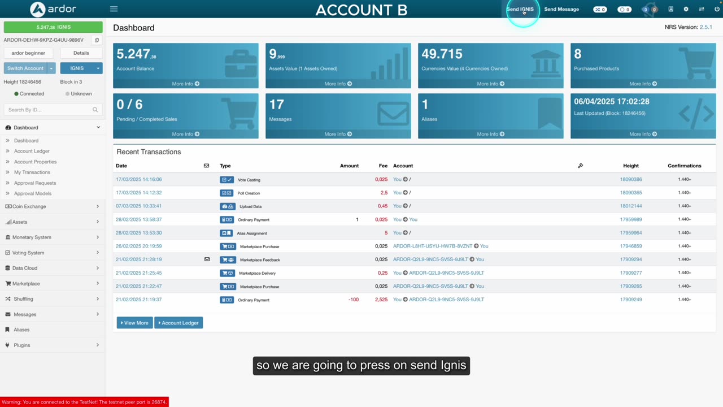
Task: Click the search magnifier icon
Action: (95, 110)
